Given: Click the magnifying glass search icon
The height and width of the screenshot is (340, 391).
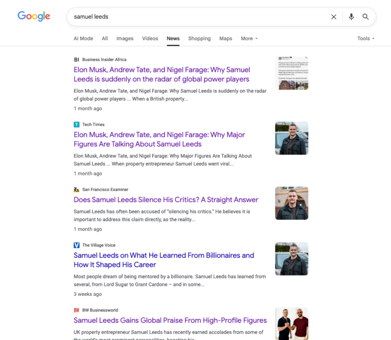Looking at the screenshot, I should pos(366,17).
